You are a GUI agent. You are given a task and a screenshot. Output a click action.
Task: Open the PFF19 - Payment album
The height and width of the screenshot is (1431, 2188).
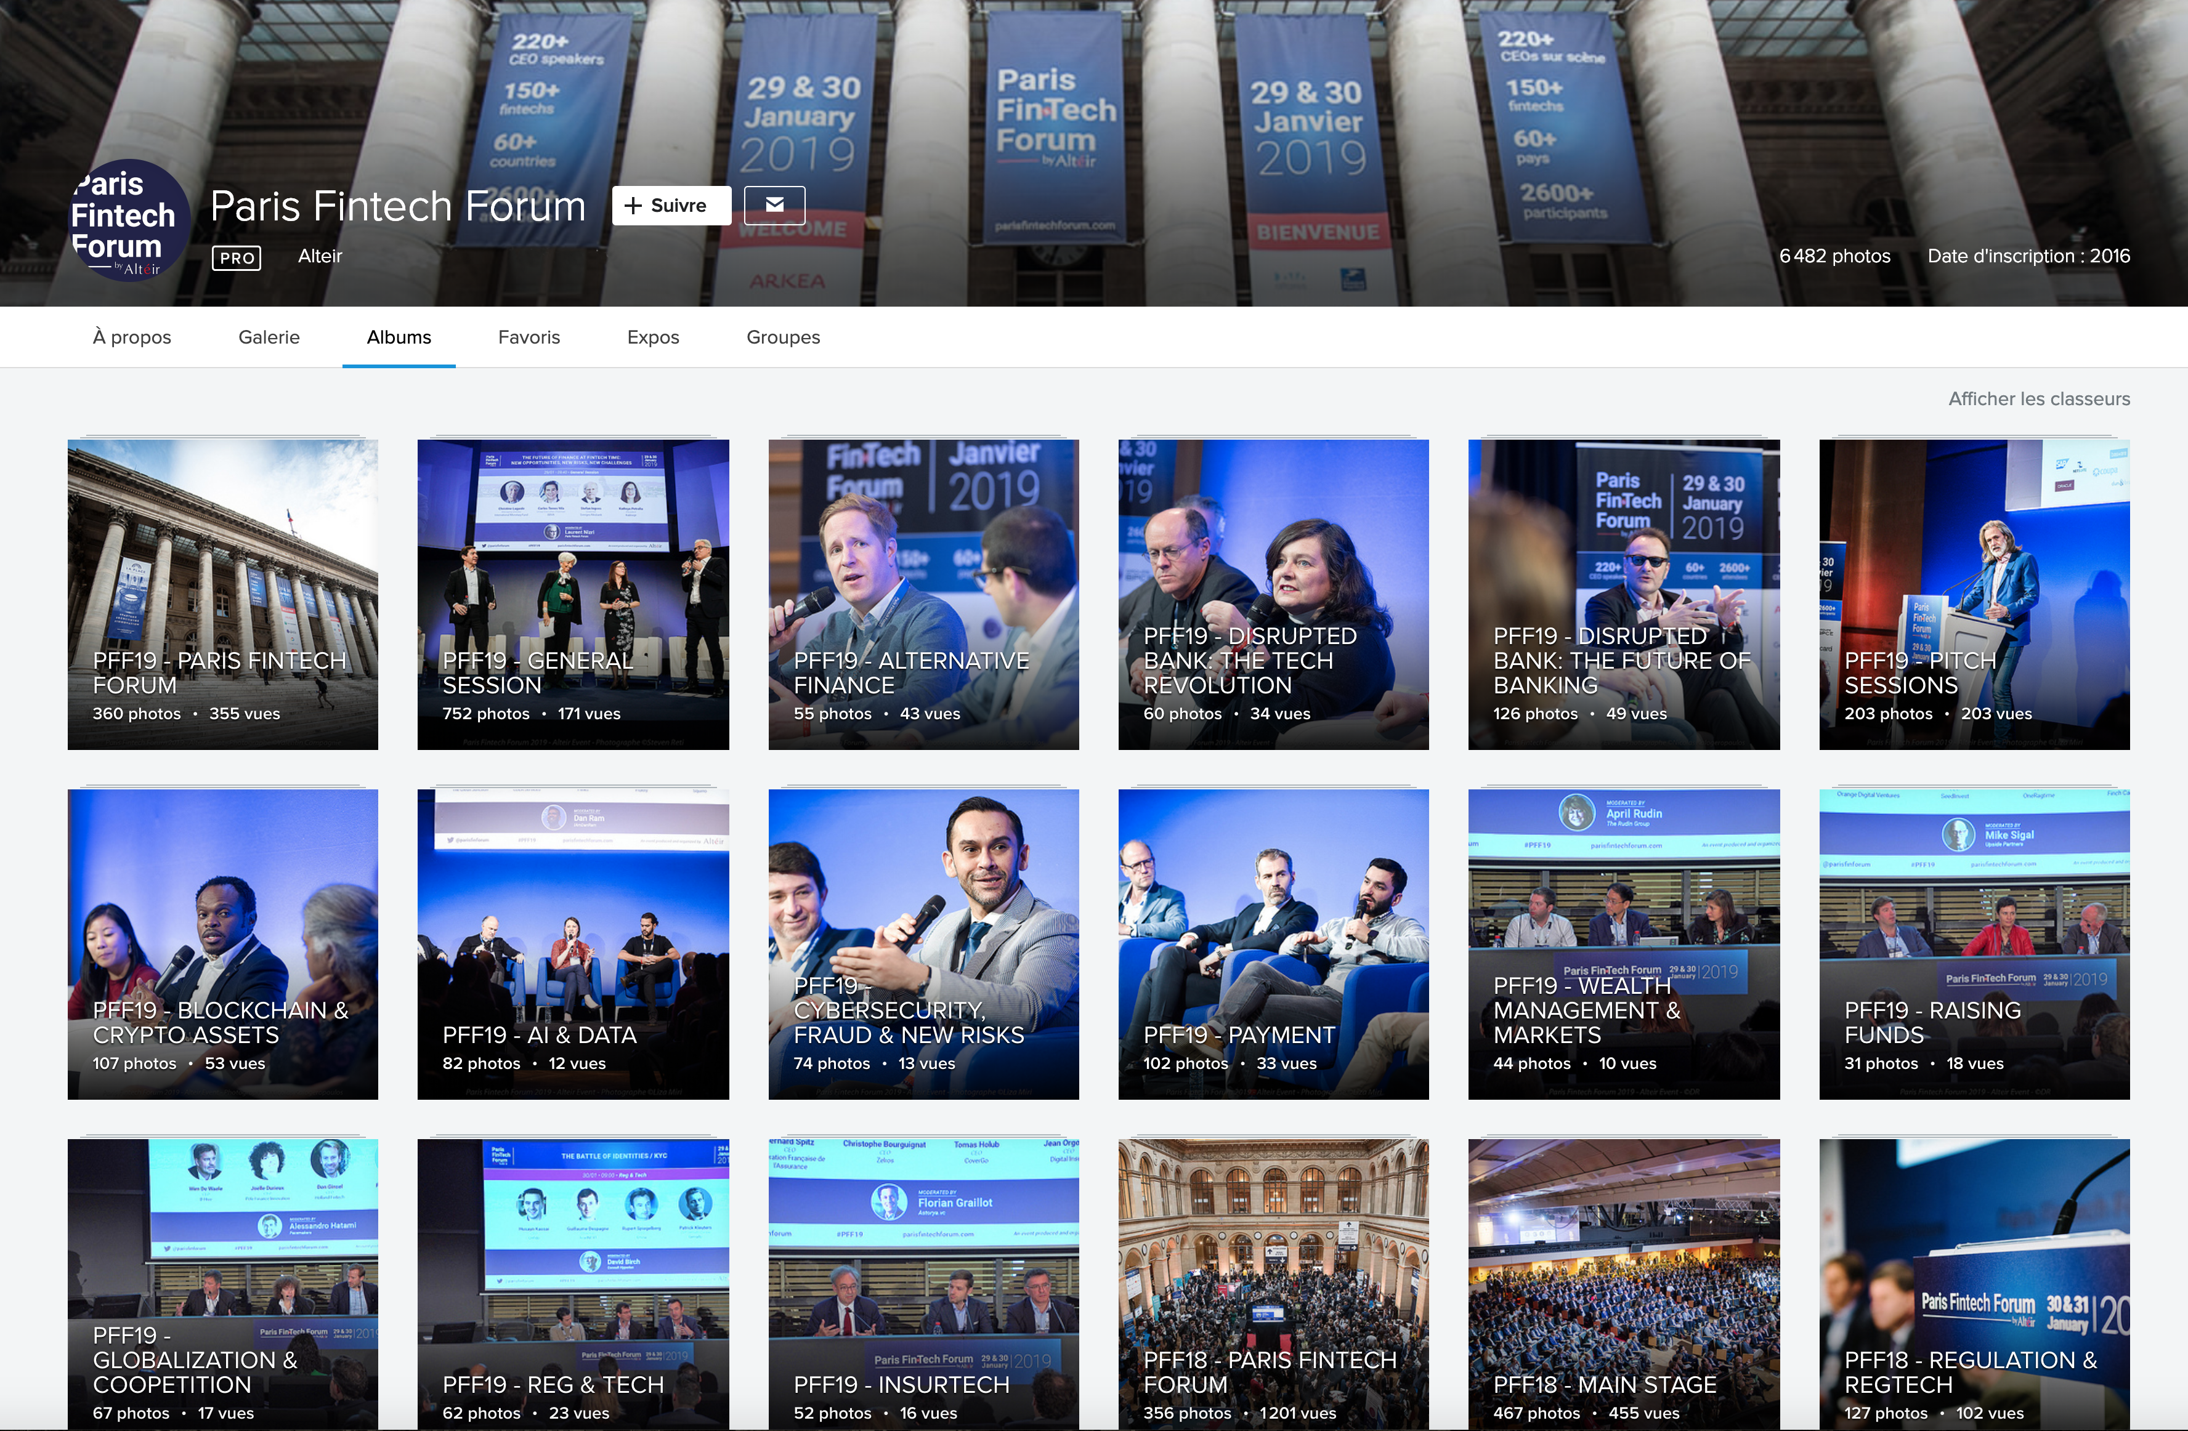tap(1273, 944)
